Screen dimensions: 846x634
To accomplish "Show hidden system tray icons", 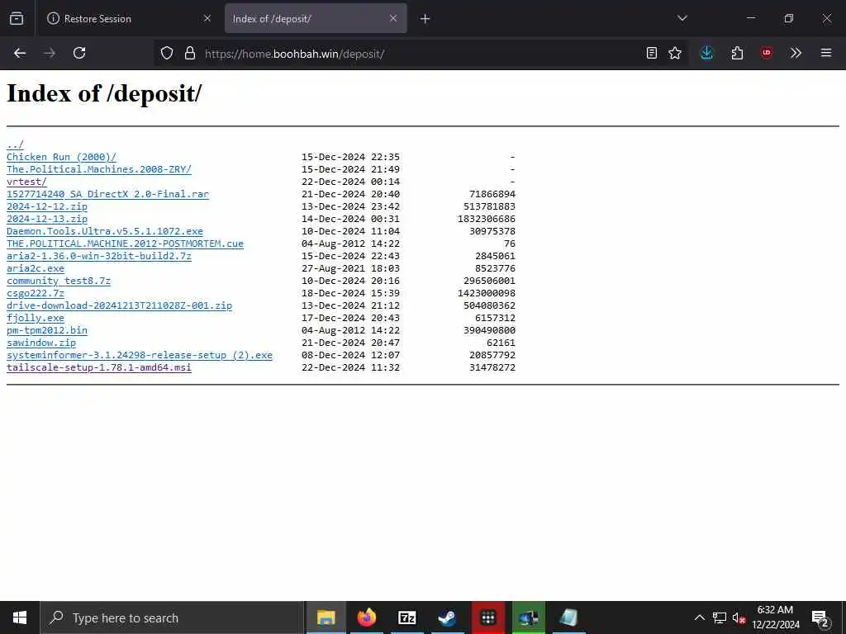I will point(700,617).
